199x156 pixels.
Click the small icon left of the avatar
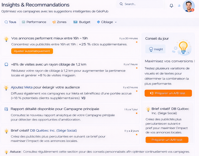[179, 6]
